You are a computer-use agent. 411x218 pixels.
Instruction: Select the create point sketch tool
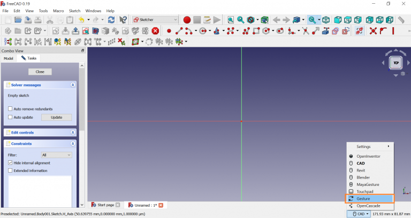click(x=169, y=31)
